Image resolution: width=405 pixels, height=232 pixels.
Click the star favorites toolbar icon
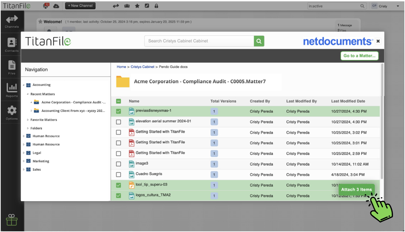pyautogui.click(x=137, y=6)
